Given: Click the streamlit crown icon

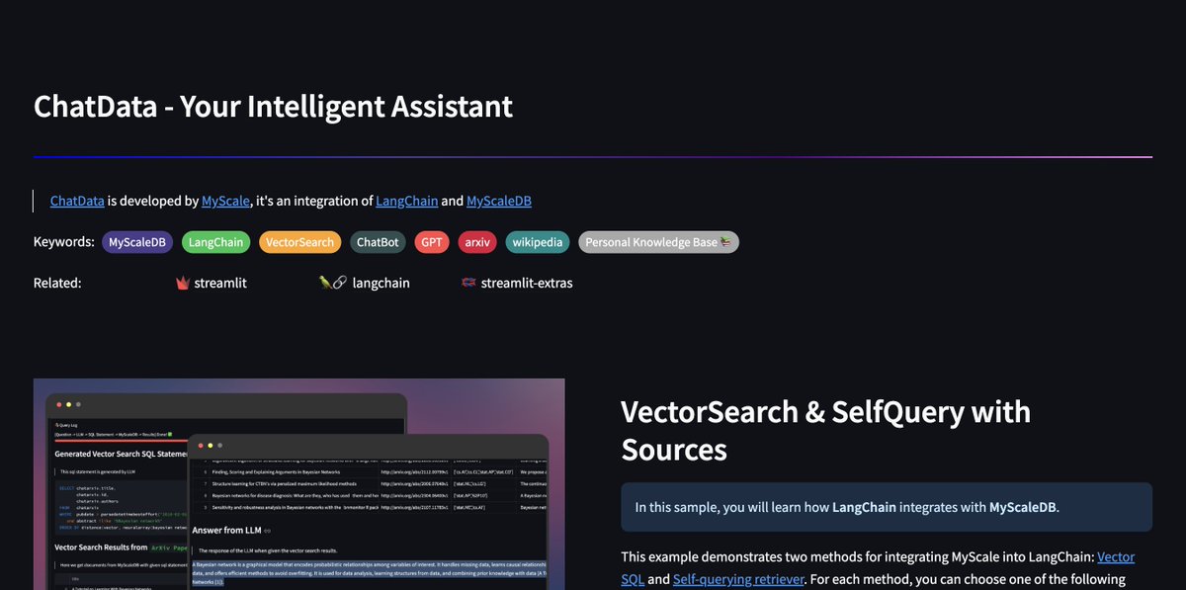Looking at the screenshot, I should 182,283.
